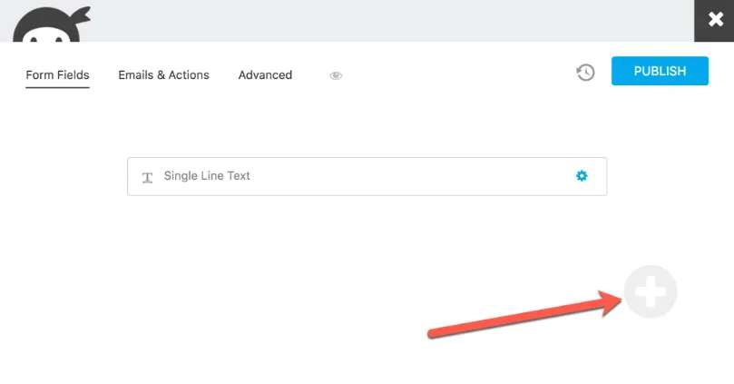Open the Emails & Actions tab

pos(163,75)
